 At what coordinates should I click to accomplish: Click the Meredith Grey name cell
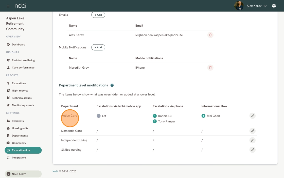tap(79, 68)
